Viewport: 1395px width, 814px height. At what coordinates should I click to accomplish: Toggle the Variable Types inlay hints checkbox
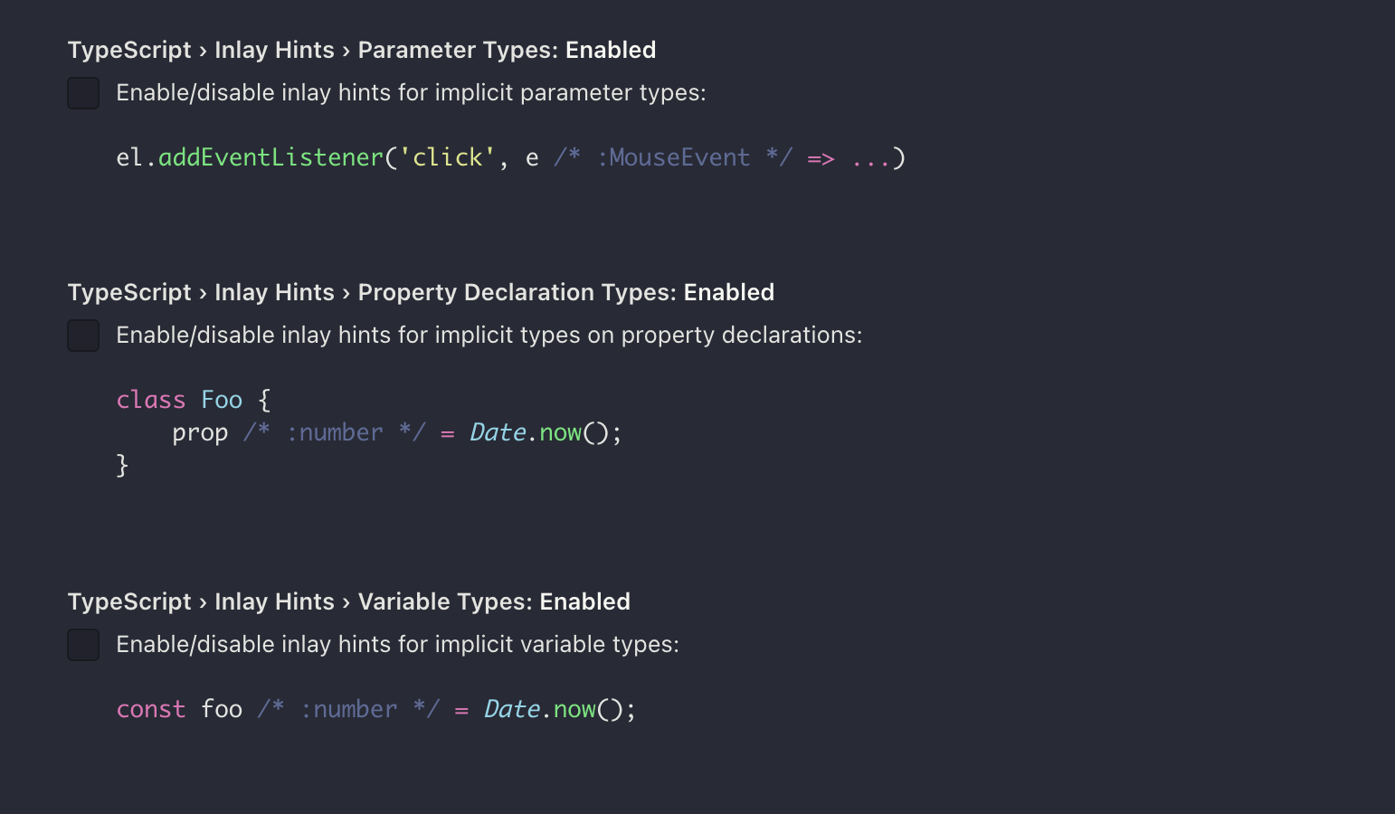tap(82, 644)
